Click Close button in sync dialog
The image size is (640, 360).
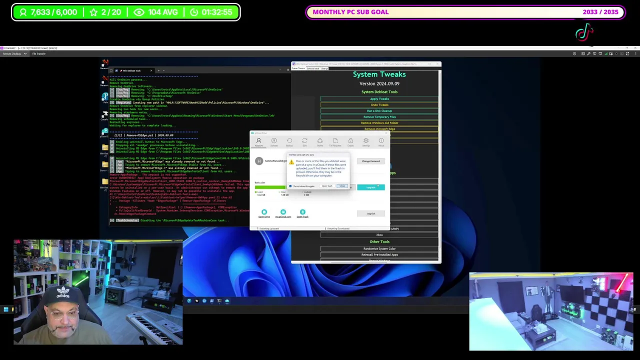[342, 186]
